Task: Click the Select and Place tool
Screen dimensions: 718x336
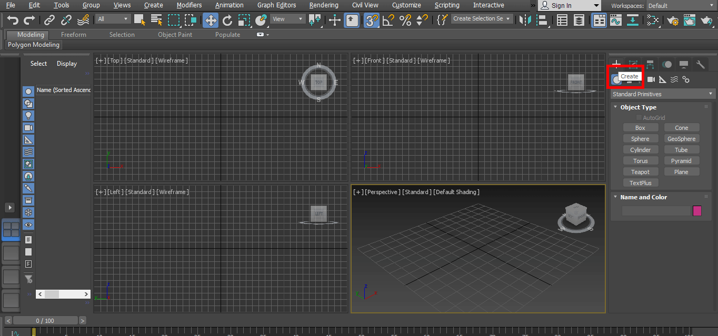Action: click(x=261, y=21)
